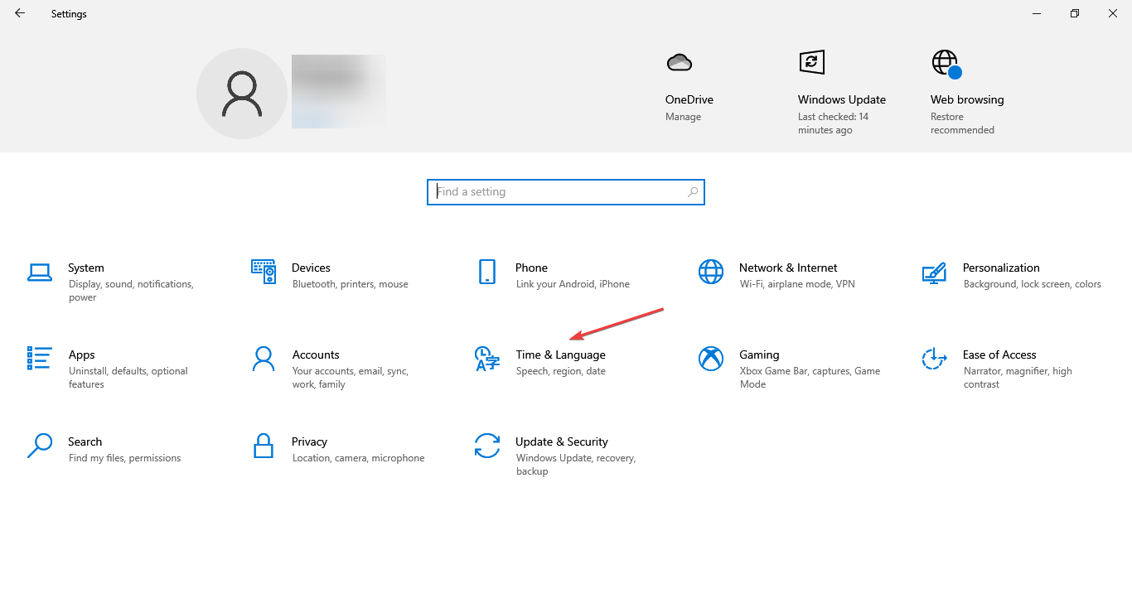This screenshot has width=1132, height=603.
Task: Open the Privacy label
Action: [x=309, y=441]
